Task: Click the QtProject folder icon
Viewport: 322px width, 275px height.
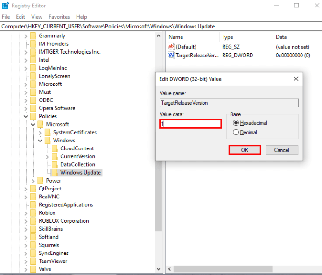Action: (x=33, y=189)
